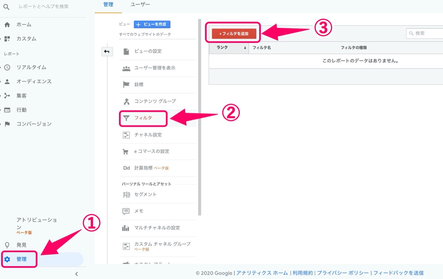Click the 目標 flag icon
Viewport: 443px width, 279px height.
coord(126,85)
